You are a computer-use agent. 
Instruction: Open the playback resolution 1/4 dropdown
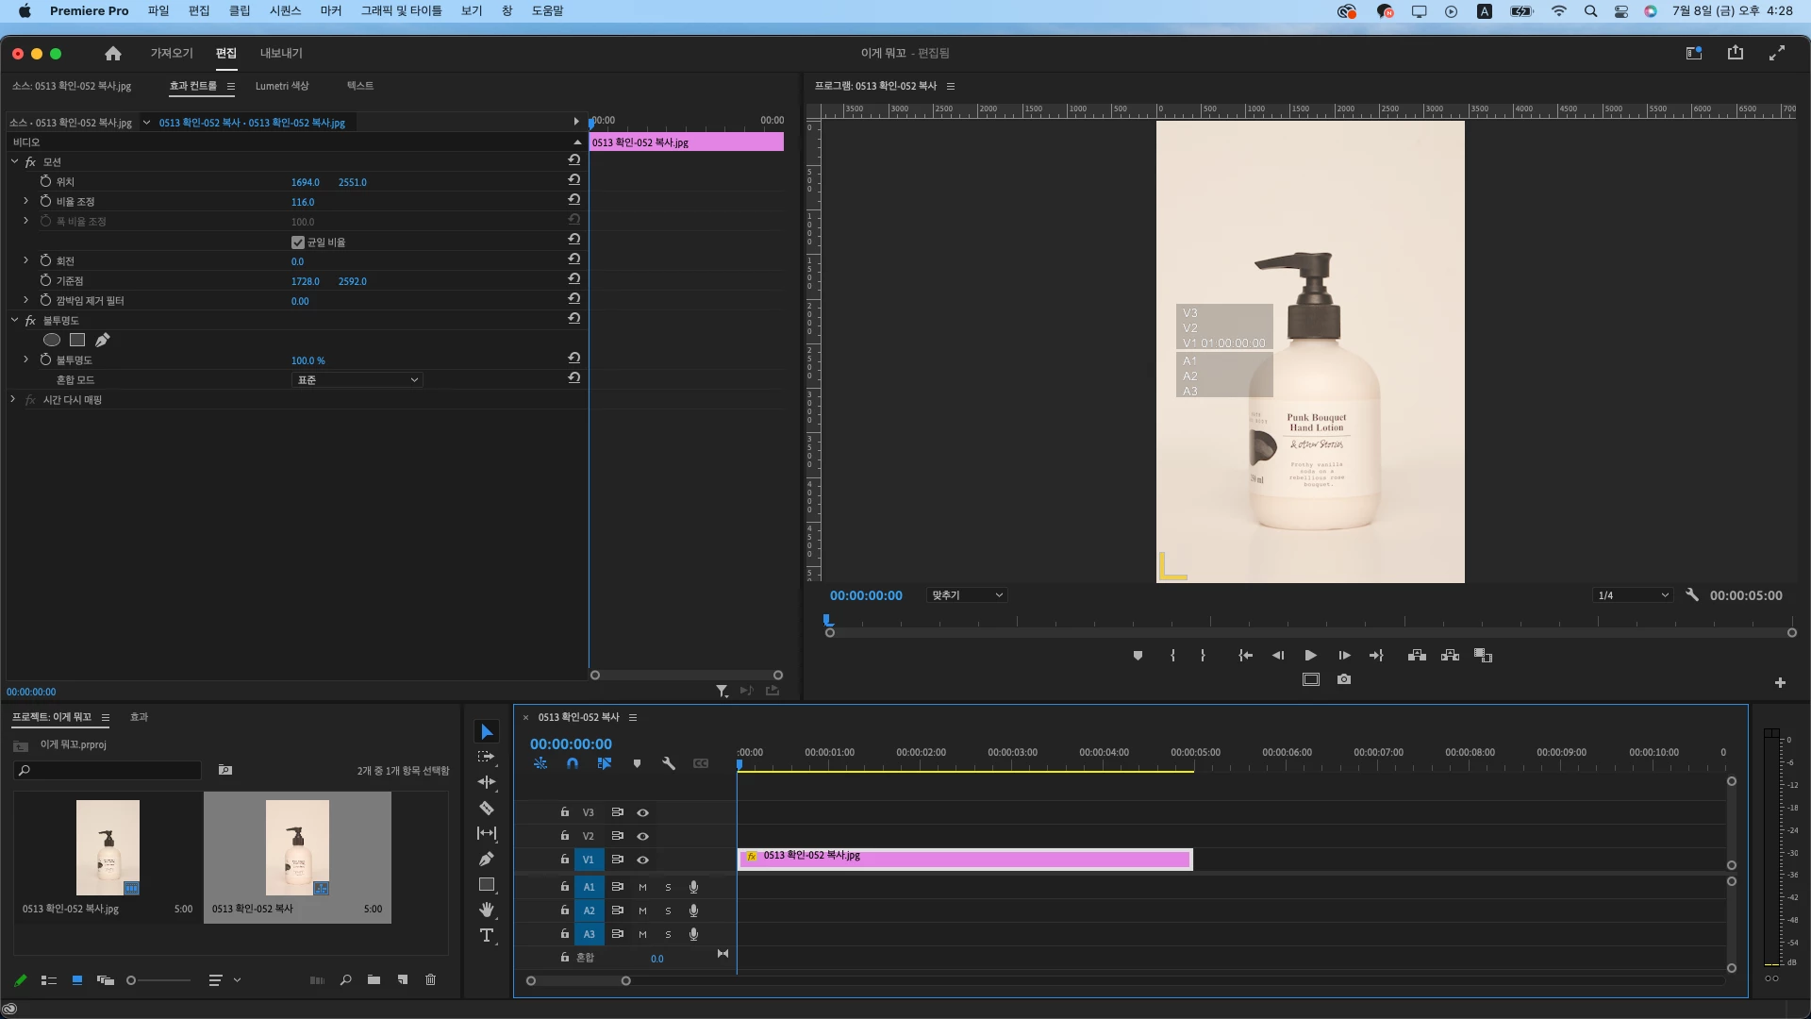1633,595
